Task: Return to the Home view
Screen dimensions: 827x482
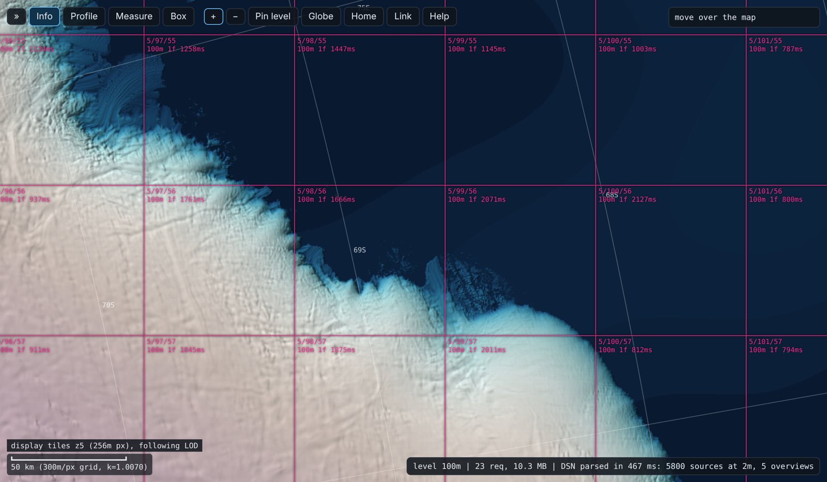Action: pos(364,17)
